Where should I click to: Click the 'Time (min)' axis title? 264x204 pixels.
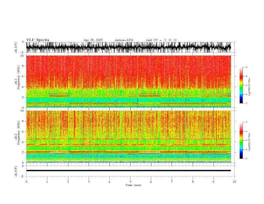(x=133, y=185)
